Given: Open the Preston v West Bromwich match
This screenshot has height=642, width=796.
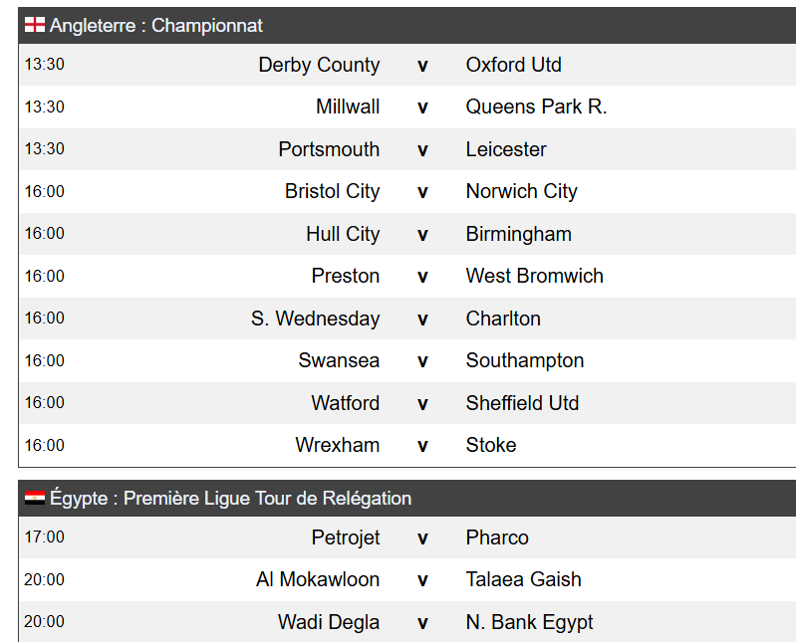Looking at the screenshot, I should pos(422,276).
